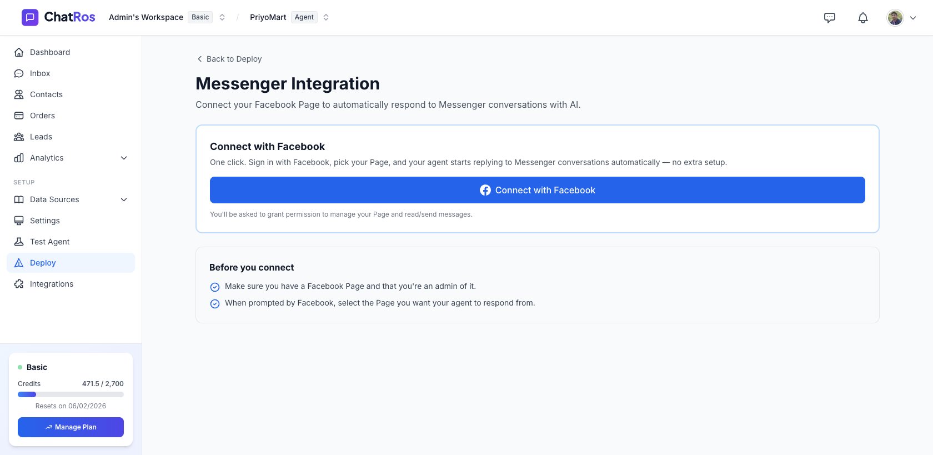The image size is (933, 455).
Task: Click the Resets on 06/02/2026 text
Action: coord(71,406)
